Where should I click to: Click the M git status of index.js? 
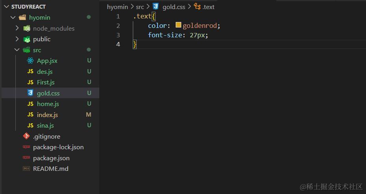coord(89,115)
